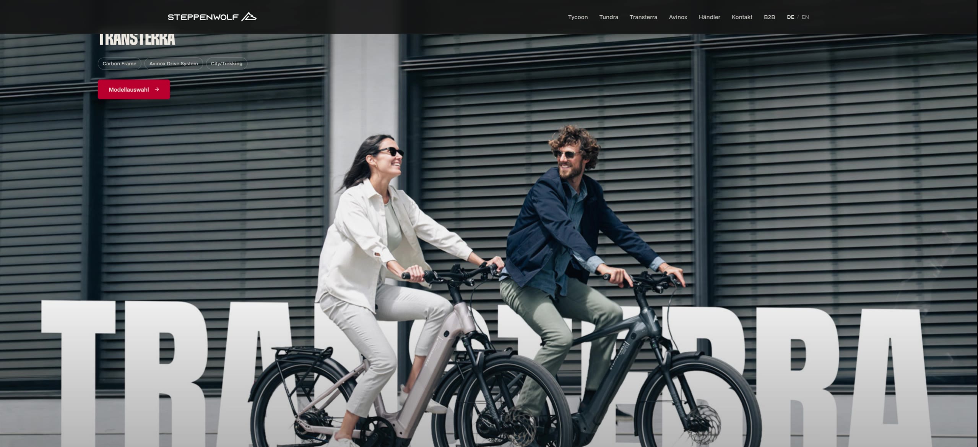Click the Carbon Frame tag
The width and height of the screenshot is (978, 447).
(x=119, y=63)
